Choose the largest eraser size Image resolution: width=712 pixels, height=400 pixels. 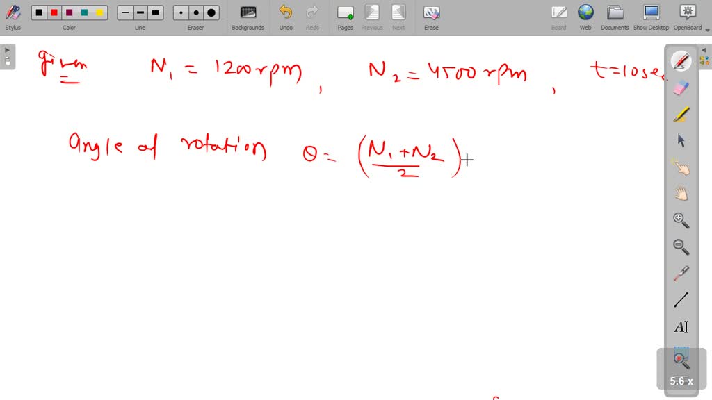click(210, 12)
